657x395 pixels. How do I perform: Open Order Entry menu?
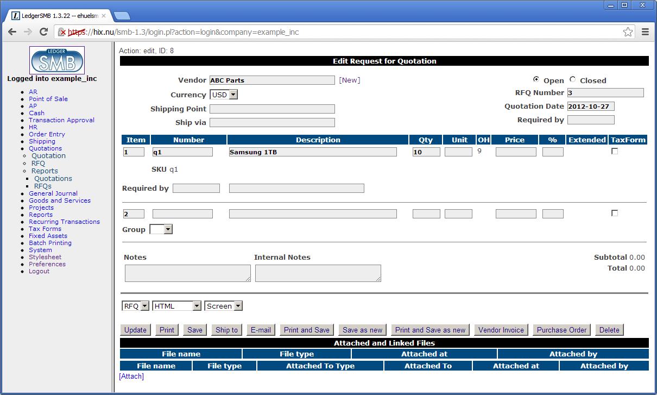(47, 134)
